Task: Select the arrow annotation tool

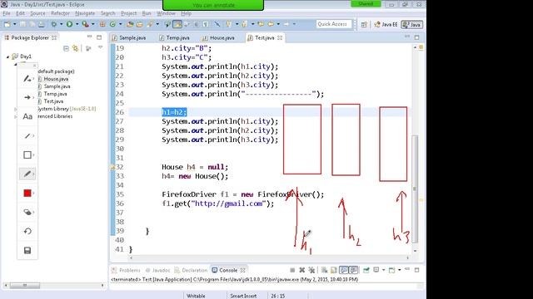Action: click(x=27, y=97)
